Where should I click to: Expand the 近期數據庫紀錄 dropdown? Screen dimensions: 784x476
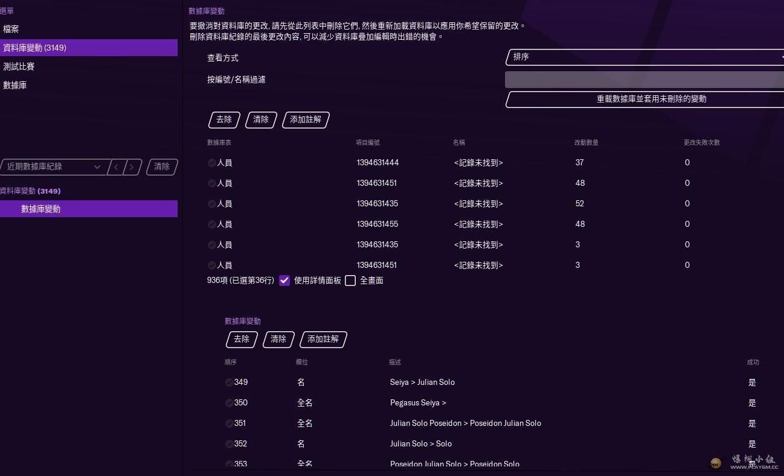[x=53, y=167]
